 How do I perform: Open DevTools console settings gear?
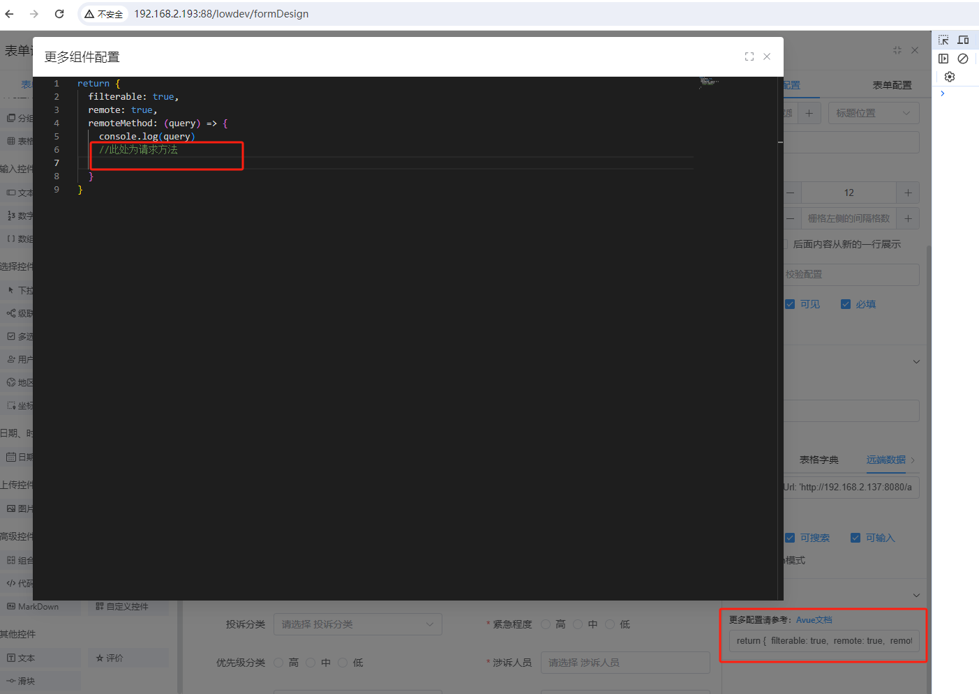point(950,77)
